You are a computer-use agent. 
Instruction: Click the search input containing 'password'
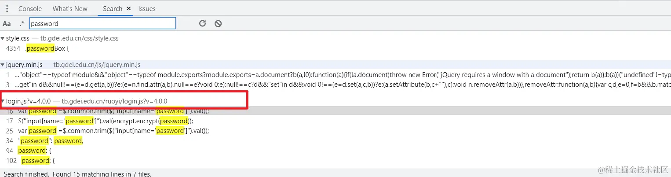point(102,24)
